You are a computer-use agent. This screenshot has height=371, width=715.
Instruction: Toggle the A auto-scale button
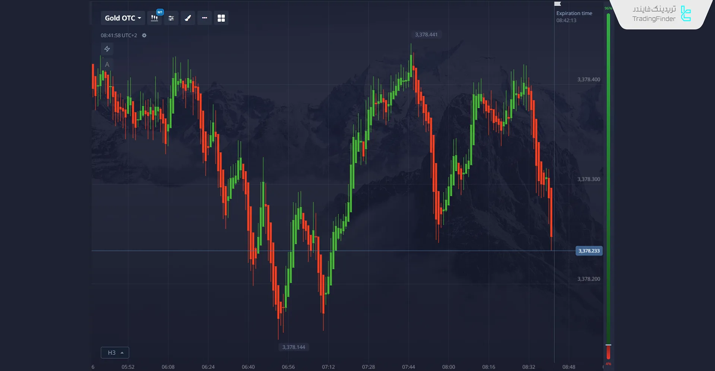[107, 64]
